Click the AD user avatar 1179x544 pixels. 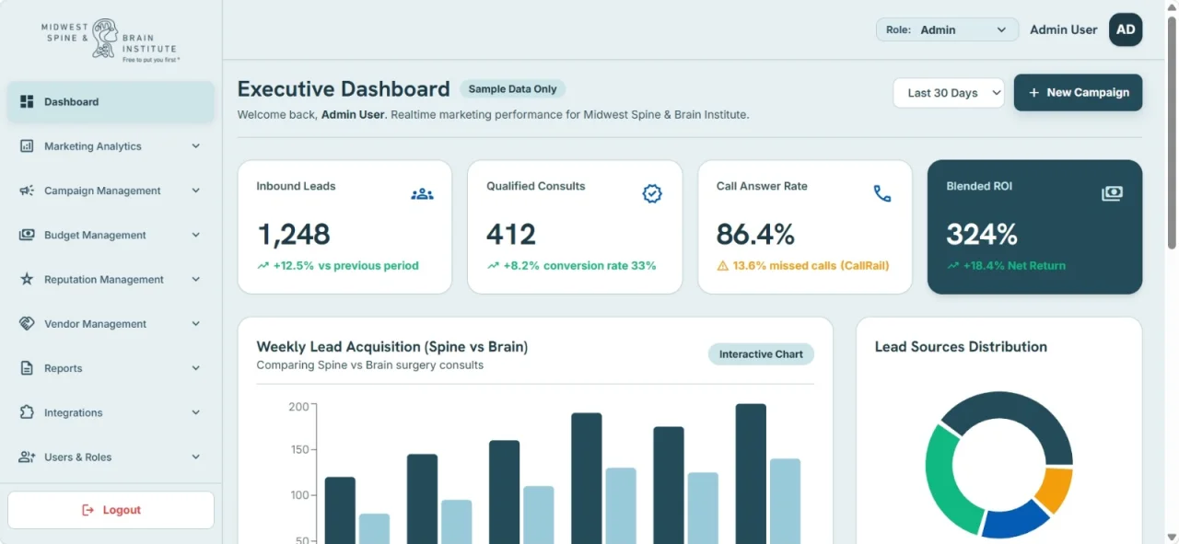1126,29
